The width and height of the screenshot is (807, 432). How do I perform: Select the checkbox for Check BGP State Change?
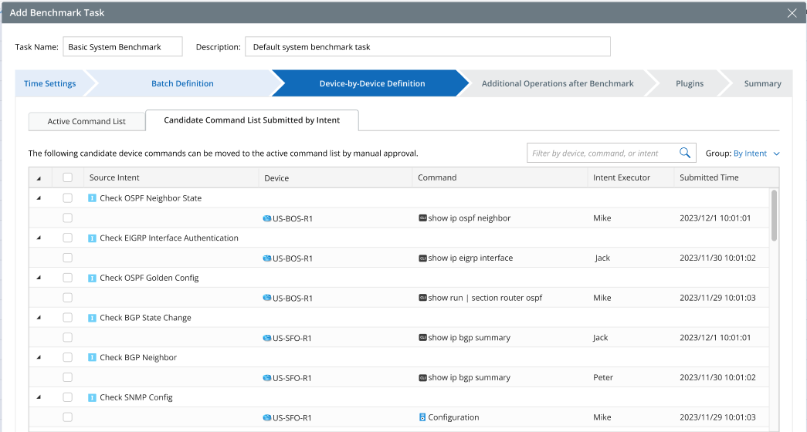click(x=68, y=318)
